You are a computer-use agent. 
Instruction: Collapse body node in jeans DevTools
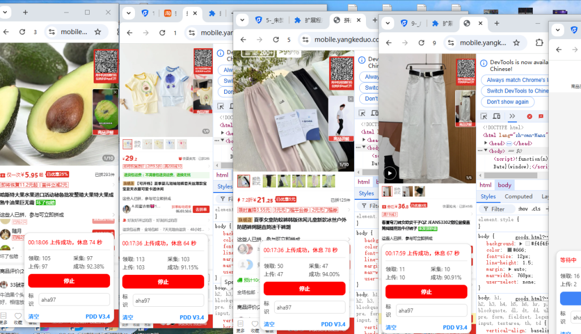[486, 151]
